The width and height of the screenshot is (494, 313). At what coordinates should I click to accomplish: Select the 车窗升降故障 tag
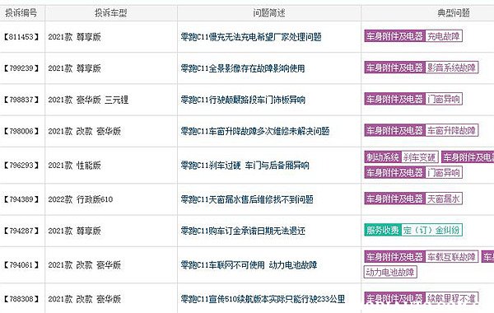pyautogui.click(x=451, y=130)
